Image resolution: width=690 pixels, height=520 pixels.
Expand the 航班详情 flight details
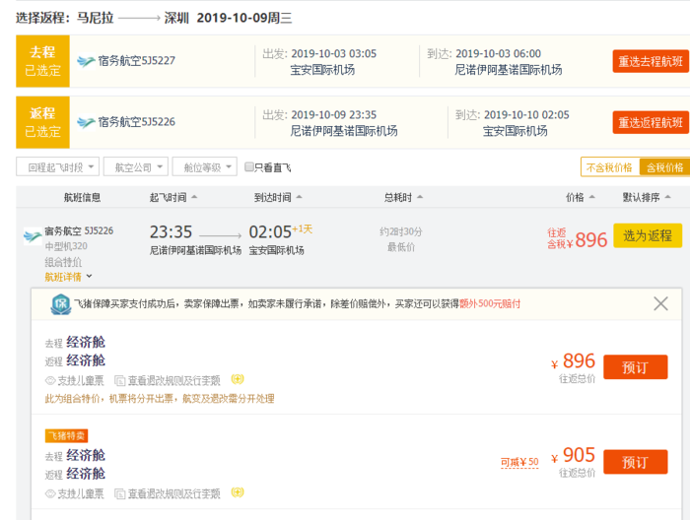(69, 277)
